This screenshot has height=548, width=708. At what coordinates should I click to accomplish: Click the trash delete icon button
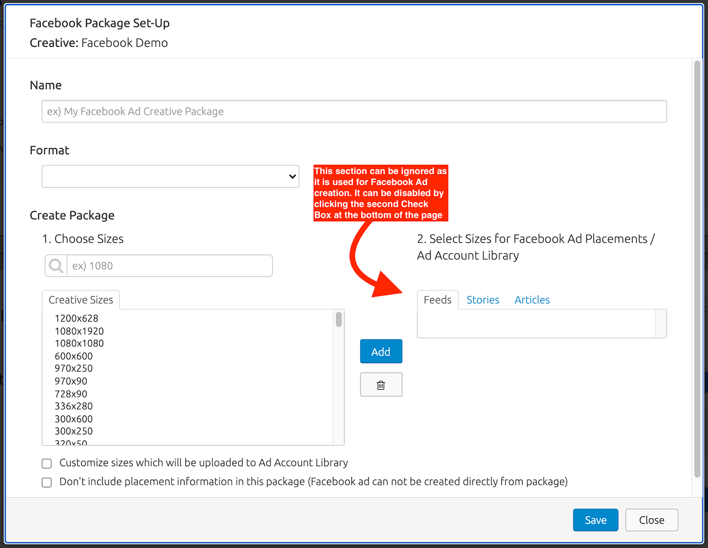381,384
